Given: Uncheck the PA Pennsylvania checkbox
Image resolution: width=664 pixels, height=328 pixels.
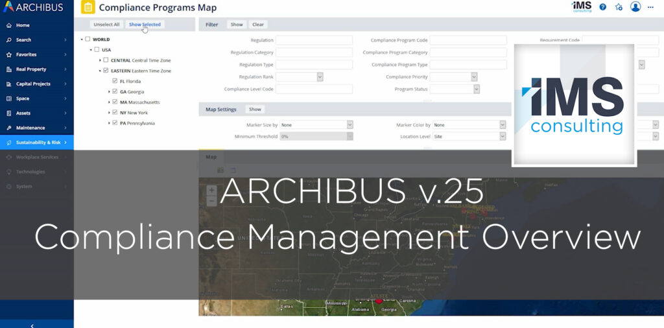Looking at the screenshot, I should click(x=115, y=123).
